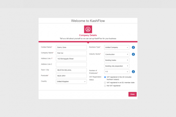176x117 pixels.
Task: Open the Building trades dropdown
Action: pyautogui.click(x=117, y=60)
